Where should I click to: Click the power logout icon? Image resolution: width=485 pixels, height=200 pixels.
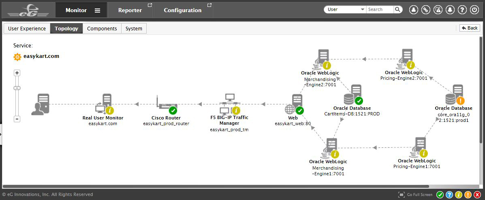pos(474,10)
